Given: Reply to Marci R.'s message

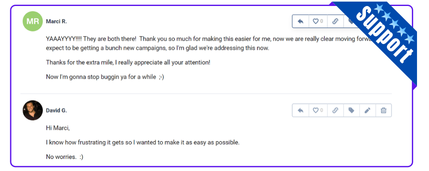Looking at the screenshot, I should click(300, 21).
